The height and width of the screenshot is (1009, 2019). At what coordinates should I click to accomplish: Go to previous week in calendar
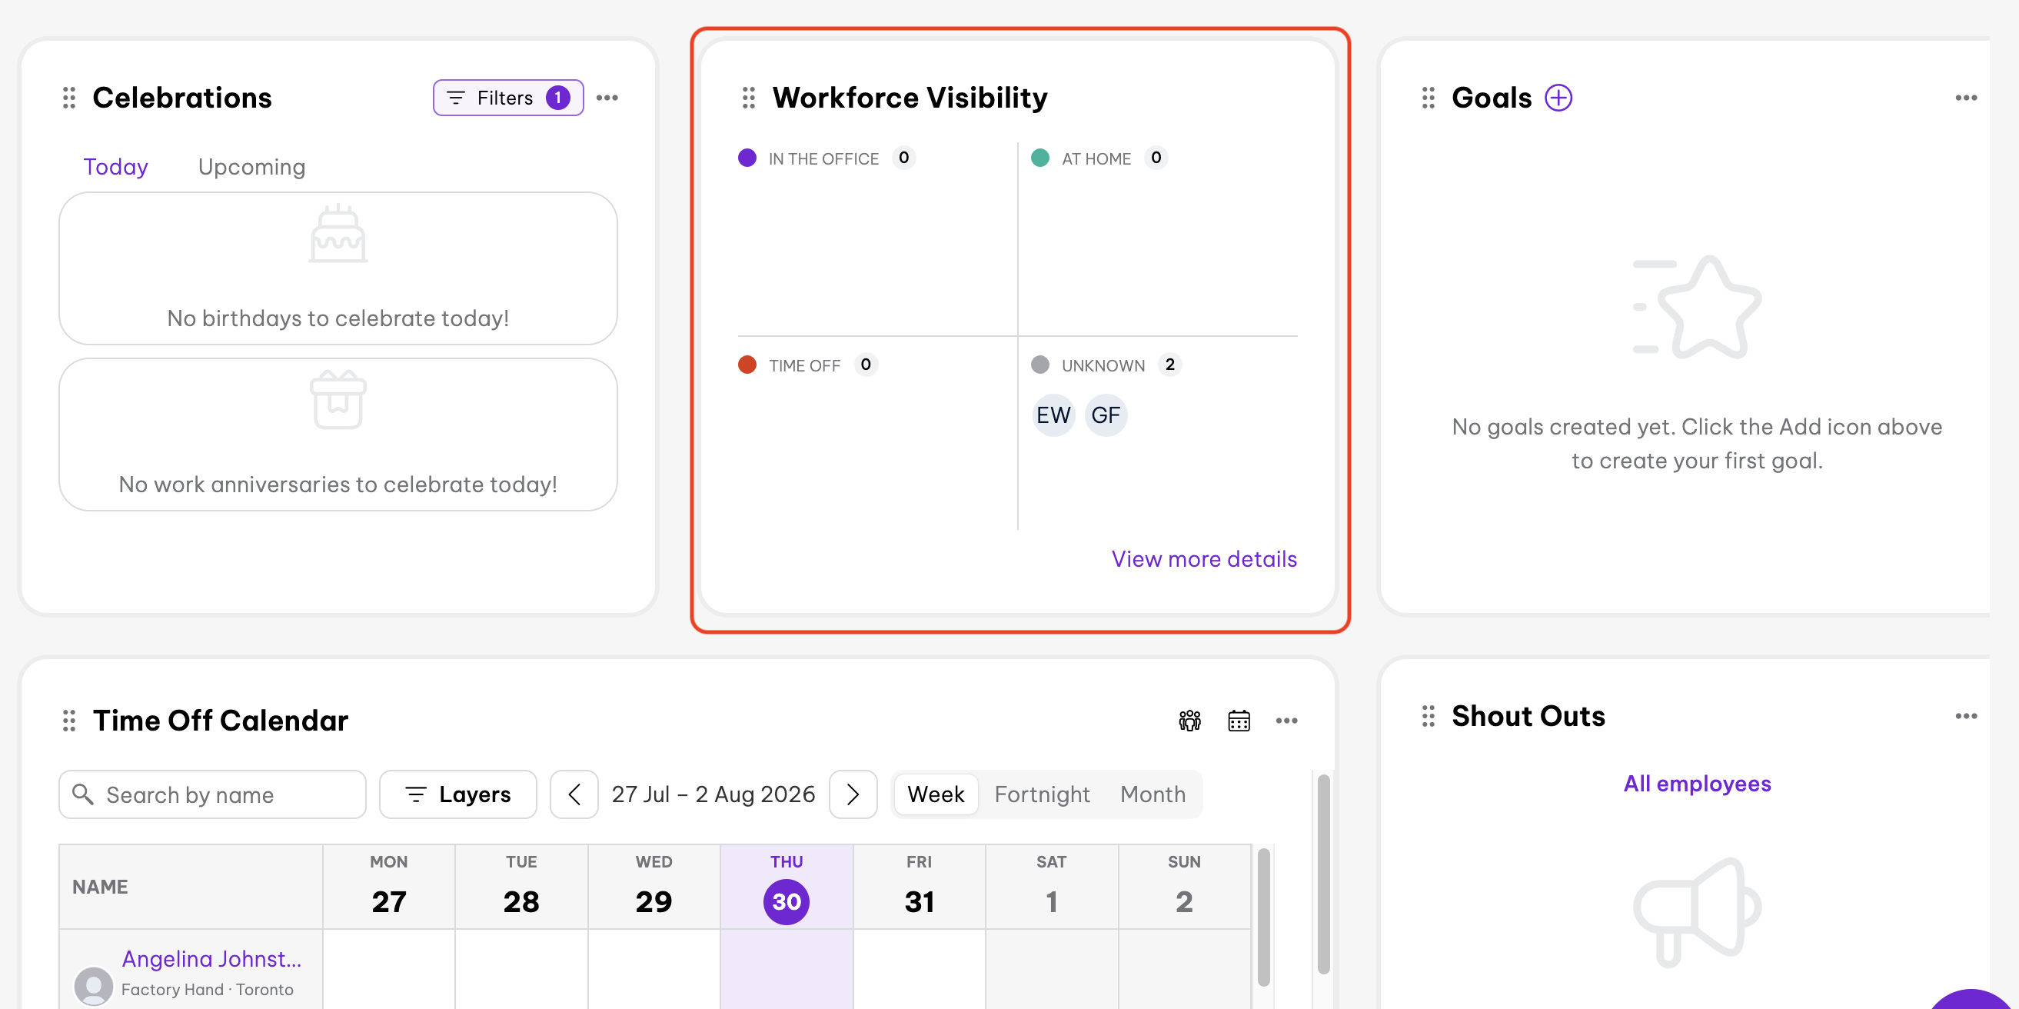tap(574, 794)
